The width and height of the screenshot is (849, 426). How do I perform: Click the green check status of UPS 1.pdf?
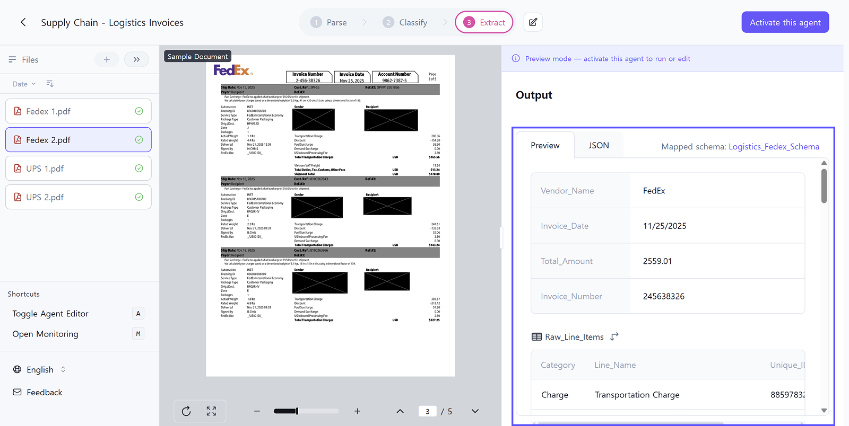coord(139,168)
